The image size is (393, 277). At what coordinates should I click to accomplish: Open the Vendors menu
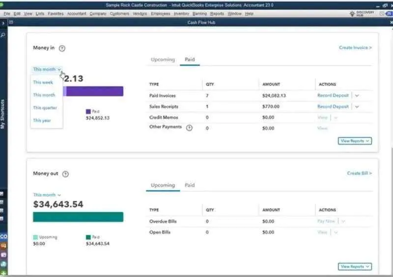[x=140, y=14]
